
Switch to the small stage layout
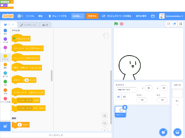pos(168,24)
